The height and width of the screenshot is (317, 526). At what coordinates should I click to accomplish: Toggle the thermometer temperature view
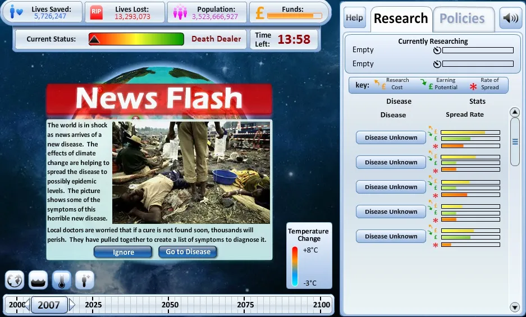61,280
